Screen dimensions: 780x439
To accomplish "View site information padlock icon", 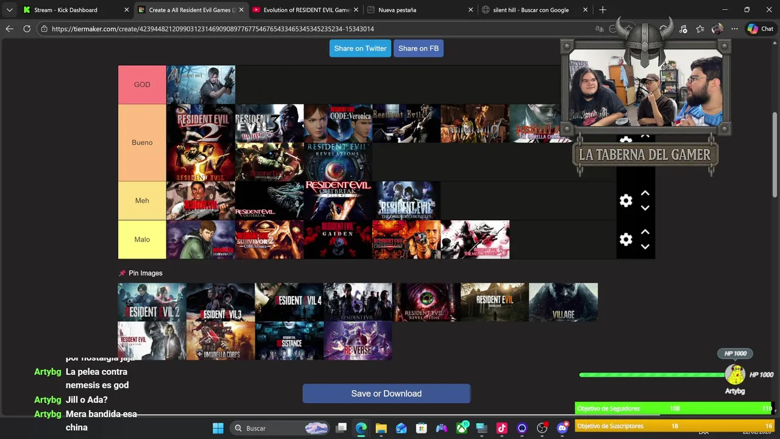I will [x=44, y=29].
